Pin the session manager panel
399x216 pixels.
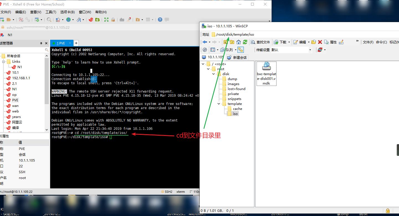pyautogui.click(x=41, y=43)
